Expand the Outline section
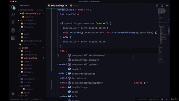This screenshot has height=101, width=179. click(23, 96)
